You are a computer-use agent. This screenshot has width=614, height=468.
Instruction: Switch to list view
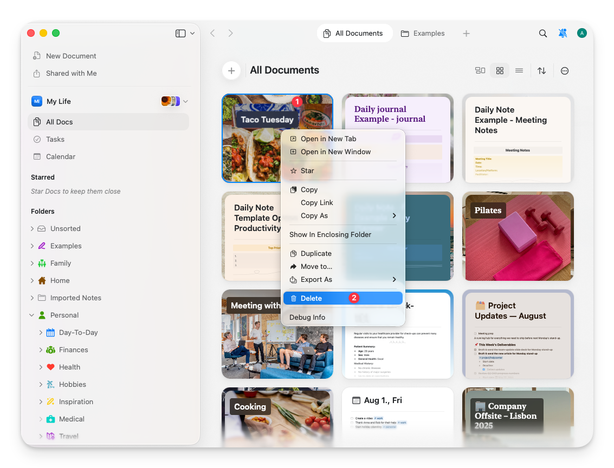tap(519, 71)
